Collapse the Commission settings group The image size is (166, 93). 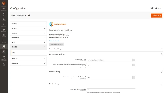(x=106, y=54)
